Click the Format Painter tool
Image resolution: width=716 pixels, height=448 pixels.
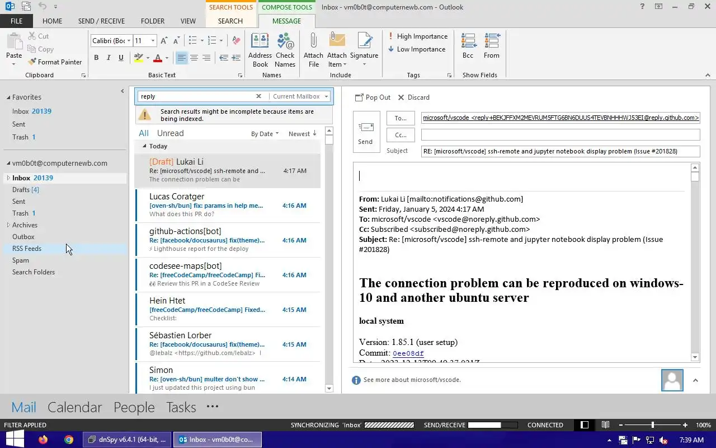(x=55, y=62)
